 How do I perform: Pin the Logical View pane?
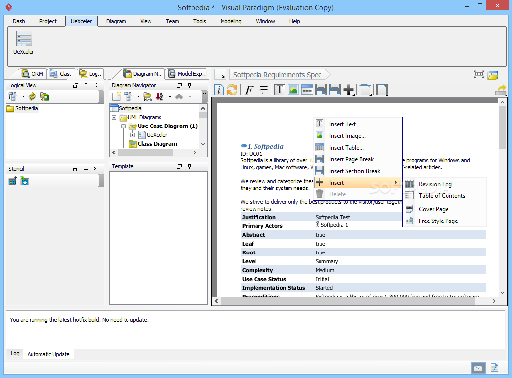click(86, 85)
